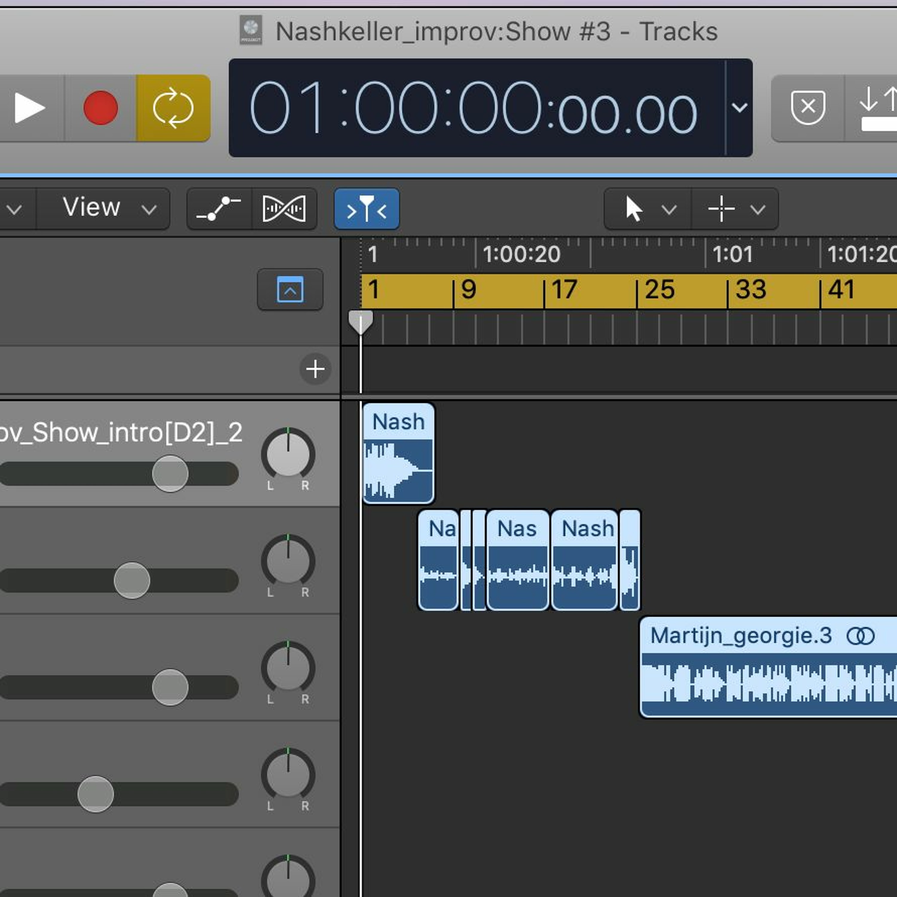Select the Pointer tool arrow icon

point(633,209)
